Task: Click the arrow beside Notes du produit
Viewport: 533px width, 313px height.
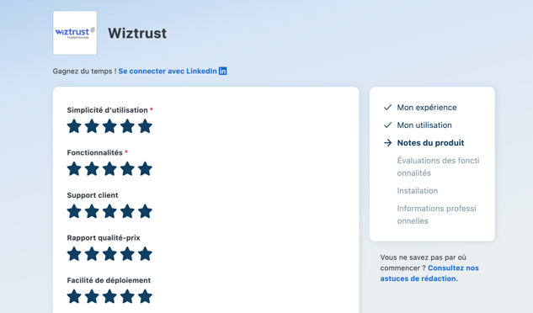Action: coord(387,143)
